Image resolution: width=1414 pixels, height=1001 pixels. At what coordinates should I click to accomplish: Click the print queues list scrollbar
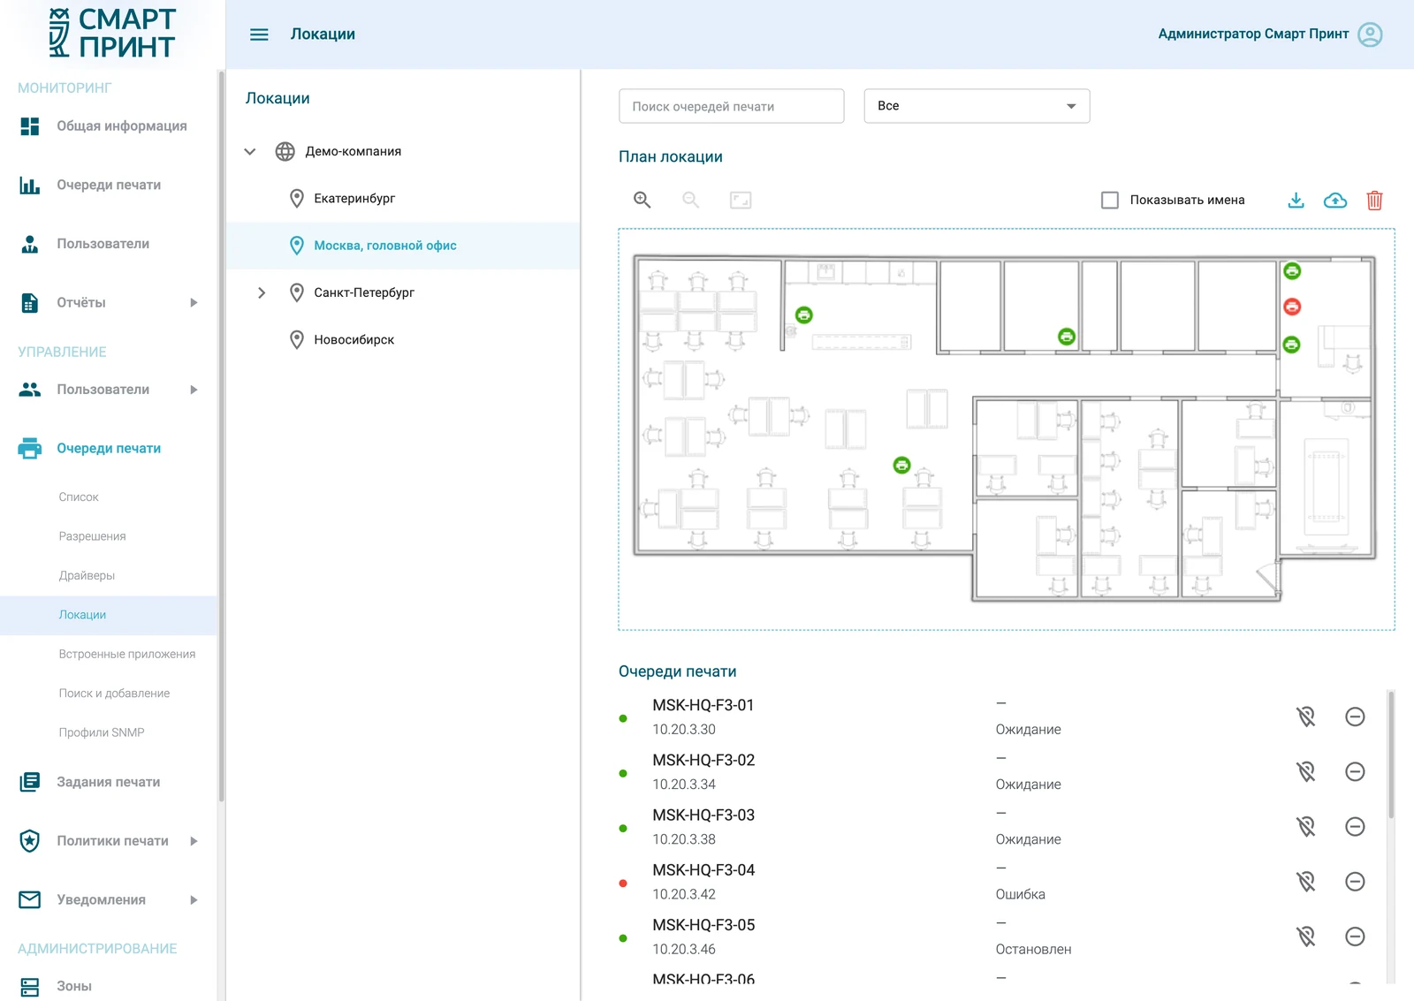tap(1391, 755)
